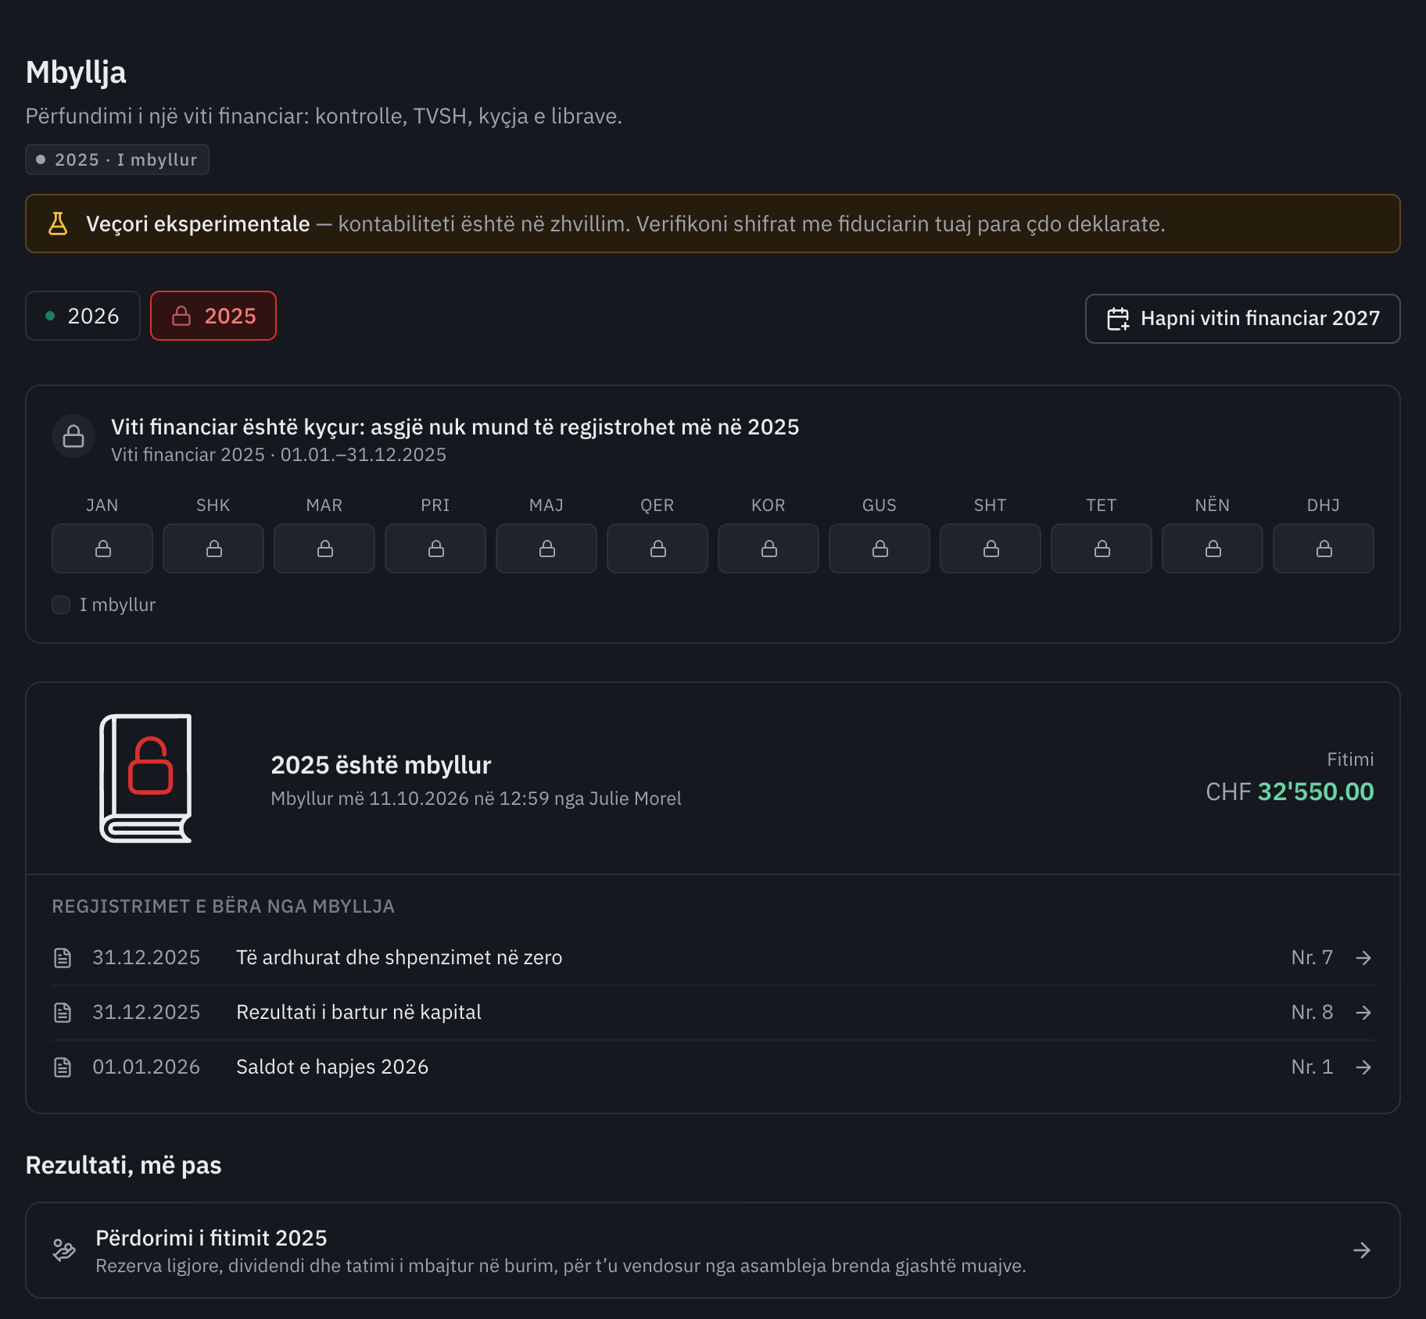Open Përdorimi i fitimit 2025 card
This screenshot has width=1426, height=1319.
point(712,1250)
